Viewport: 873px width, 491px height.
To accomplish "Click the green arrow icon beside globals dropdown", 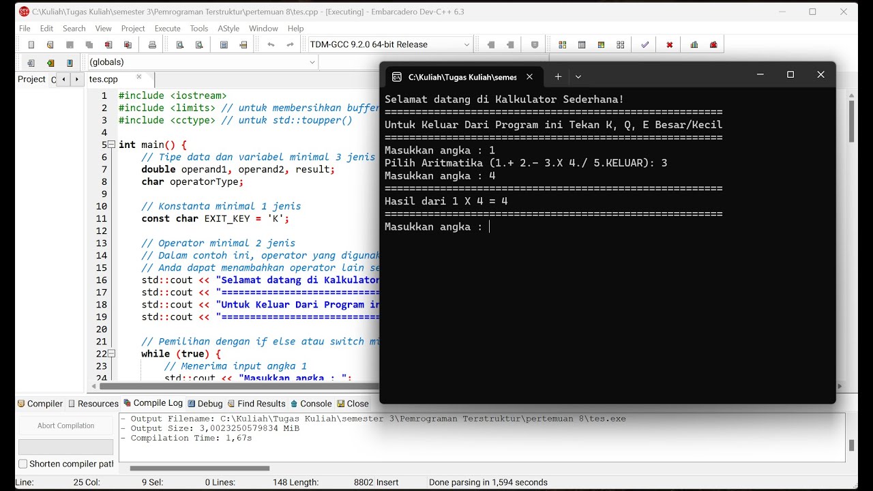I will point(50,63).
